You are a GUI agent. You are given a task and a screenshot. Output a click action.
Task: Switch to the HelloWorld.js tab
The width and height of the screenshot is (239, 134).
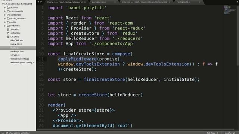[x=183, y=2]
